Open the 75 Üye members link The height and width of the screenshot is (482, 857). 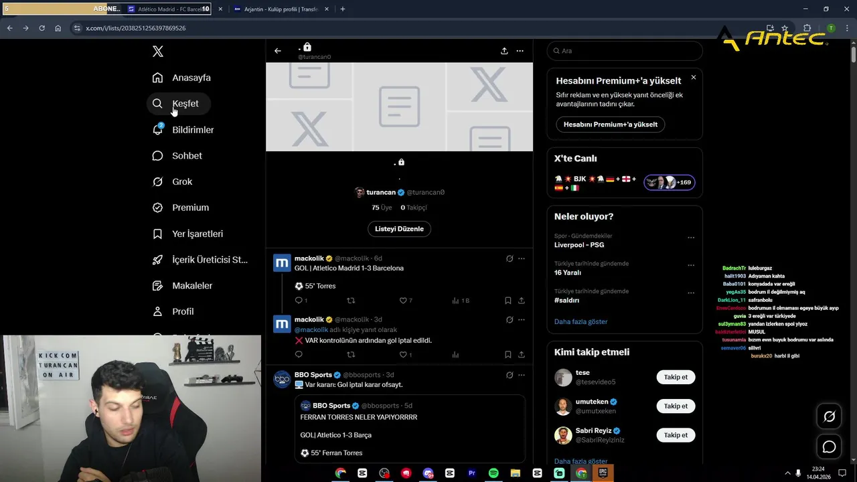pos(381,208)
